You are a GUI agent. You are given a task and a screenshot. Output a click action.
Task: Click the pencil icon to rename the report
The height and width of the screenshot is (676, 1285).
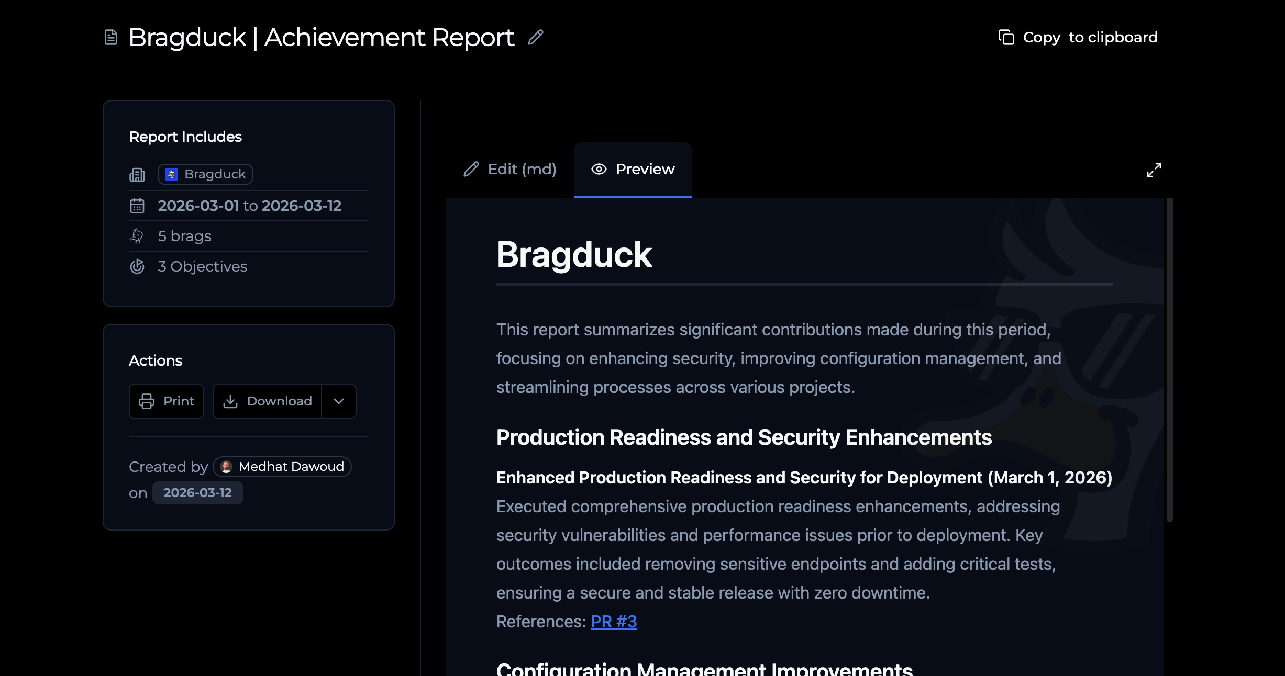[535, 37]
